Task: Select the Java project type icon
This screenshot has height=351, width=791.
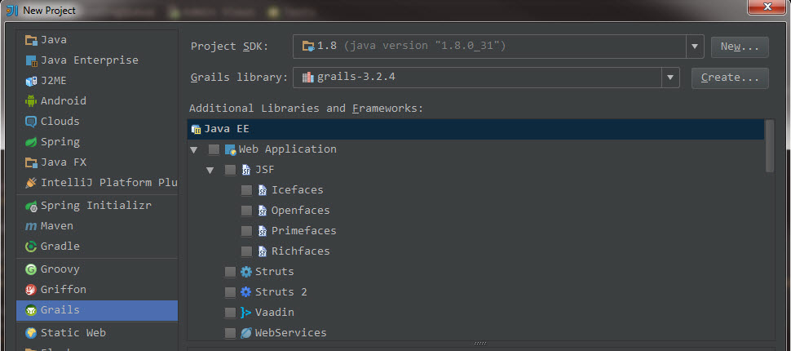Action: (31, 40)
